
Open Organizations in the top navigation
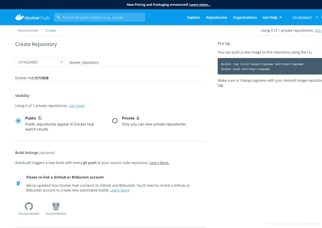click(245, 17)
